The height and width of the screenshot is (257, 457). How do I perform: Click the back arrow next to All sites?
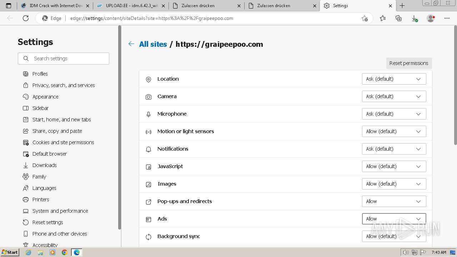click(131, 44)
